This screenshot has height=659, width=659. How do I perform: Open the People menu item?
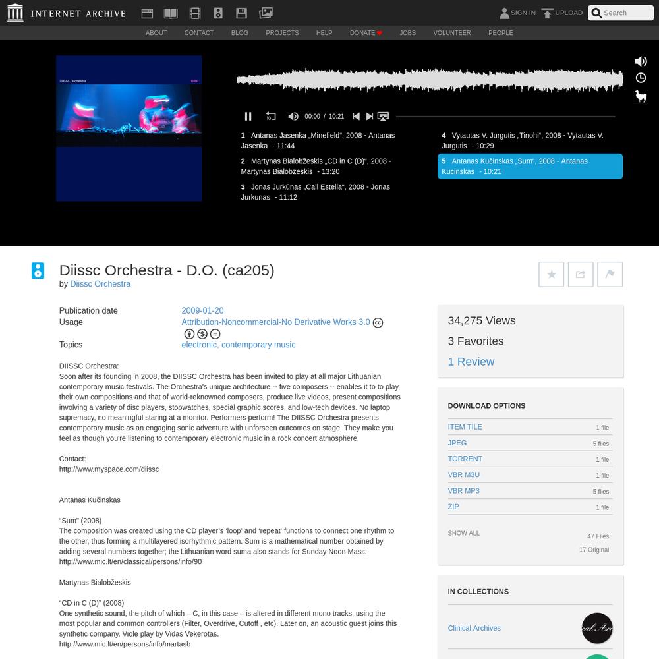[x=501, y=33]
